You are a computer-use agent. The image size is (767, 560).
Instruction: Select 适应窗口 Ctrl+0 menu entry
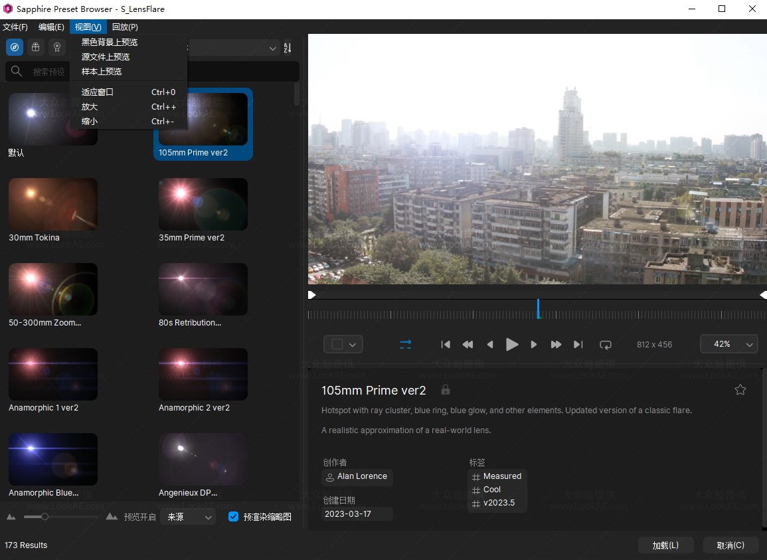coord(128,92)
